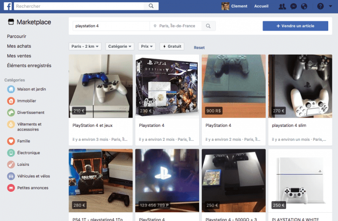Click PLAYSTATION 4 WHITE title
Image resolution: width=338 pixels, height=221 pixels.
295,219
